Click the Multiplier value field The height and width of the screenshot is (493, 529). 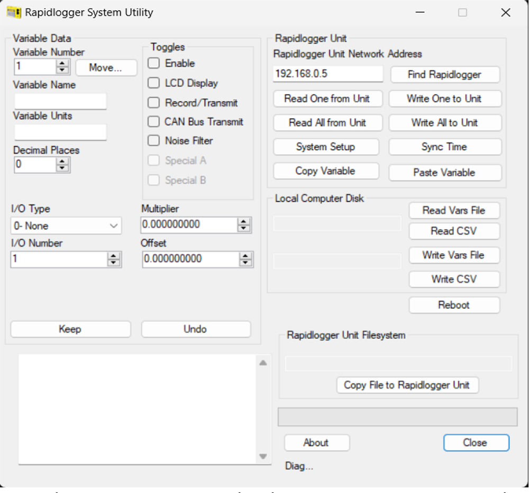pos(189,225)
